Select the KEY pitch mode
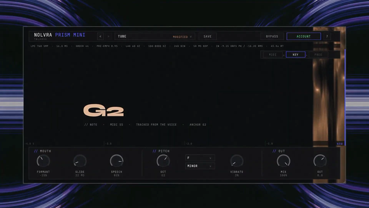 pos(296,54)
